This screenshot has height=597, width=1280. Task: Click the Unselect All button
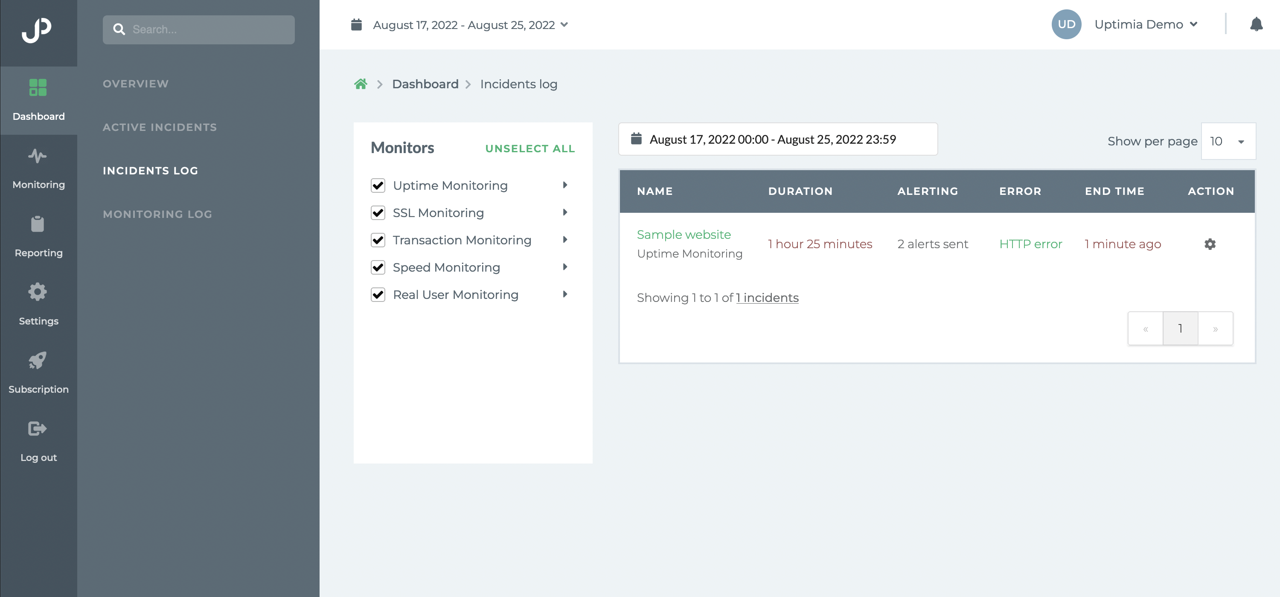click(x=529, y=148)
